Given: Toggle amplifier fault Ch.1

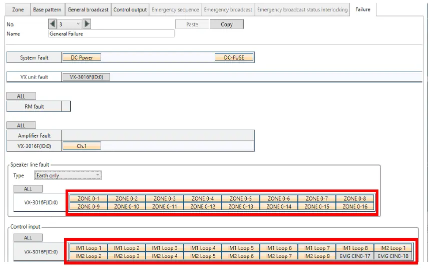Looking at the screenshot, I should [82, 146].
